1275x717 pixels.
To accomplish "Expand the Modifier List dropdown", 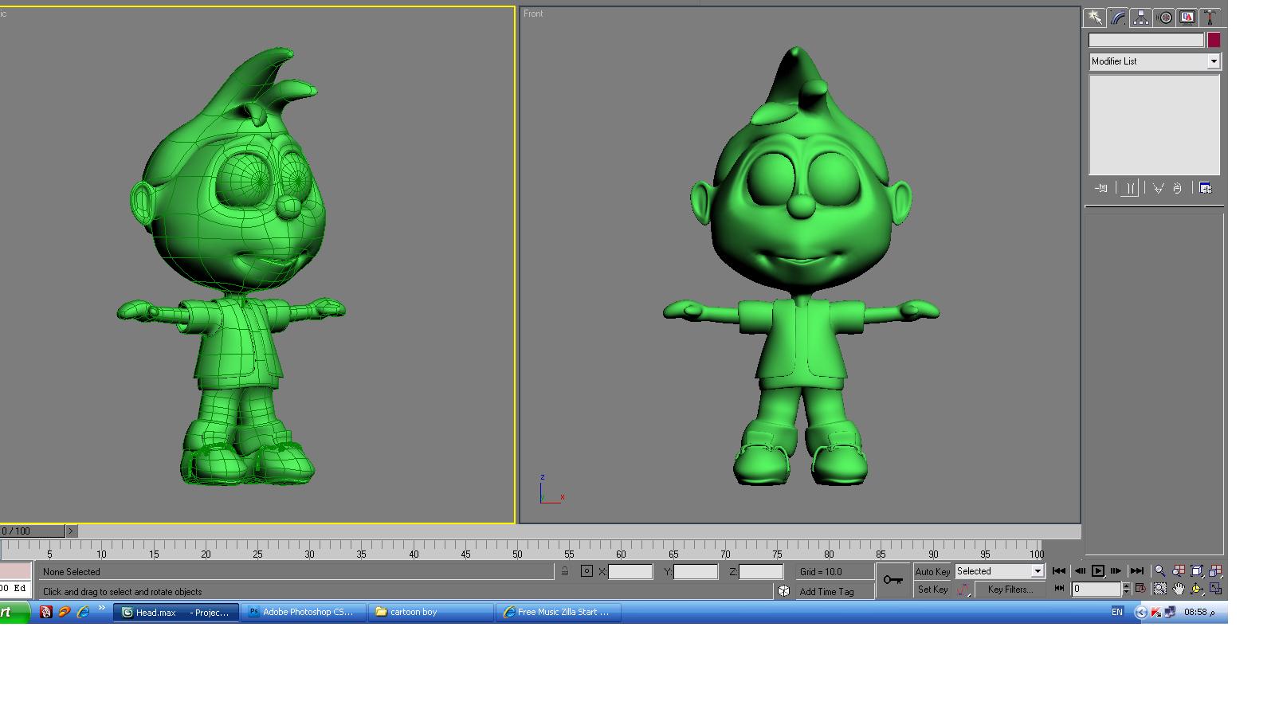I will click(x=1214, y=61).
